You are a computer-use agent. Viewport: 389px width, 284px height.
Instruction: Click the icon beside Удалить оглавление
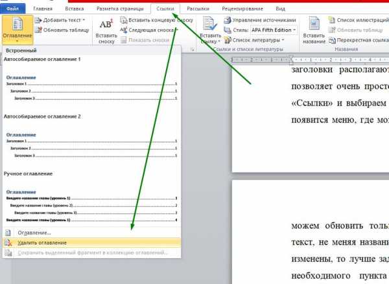coord(8,243)
